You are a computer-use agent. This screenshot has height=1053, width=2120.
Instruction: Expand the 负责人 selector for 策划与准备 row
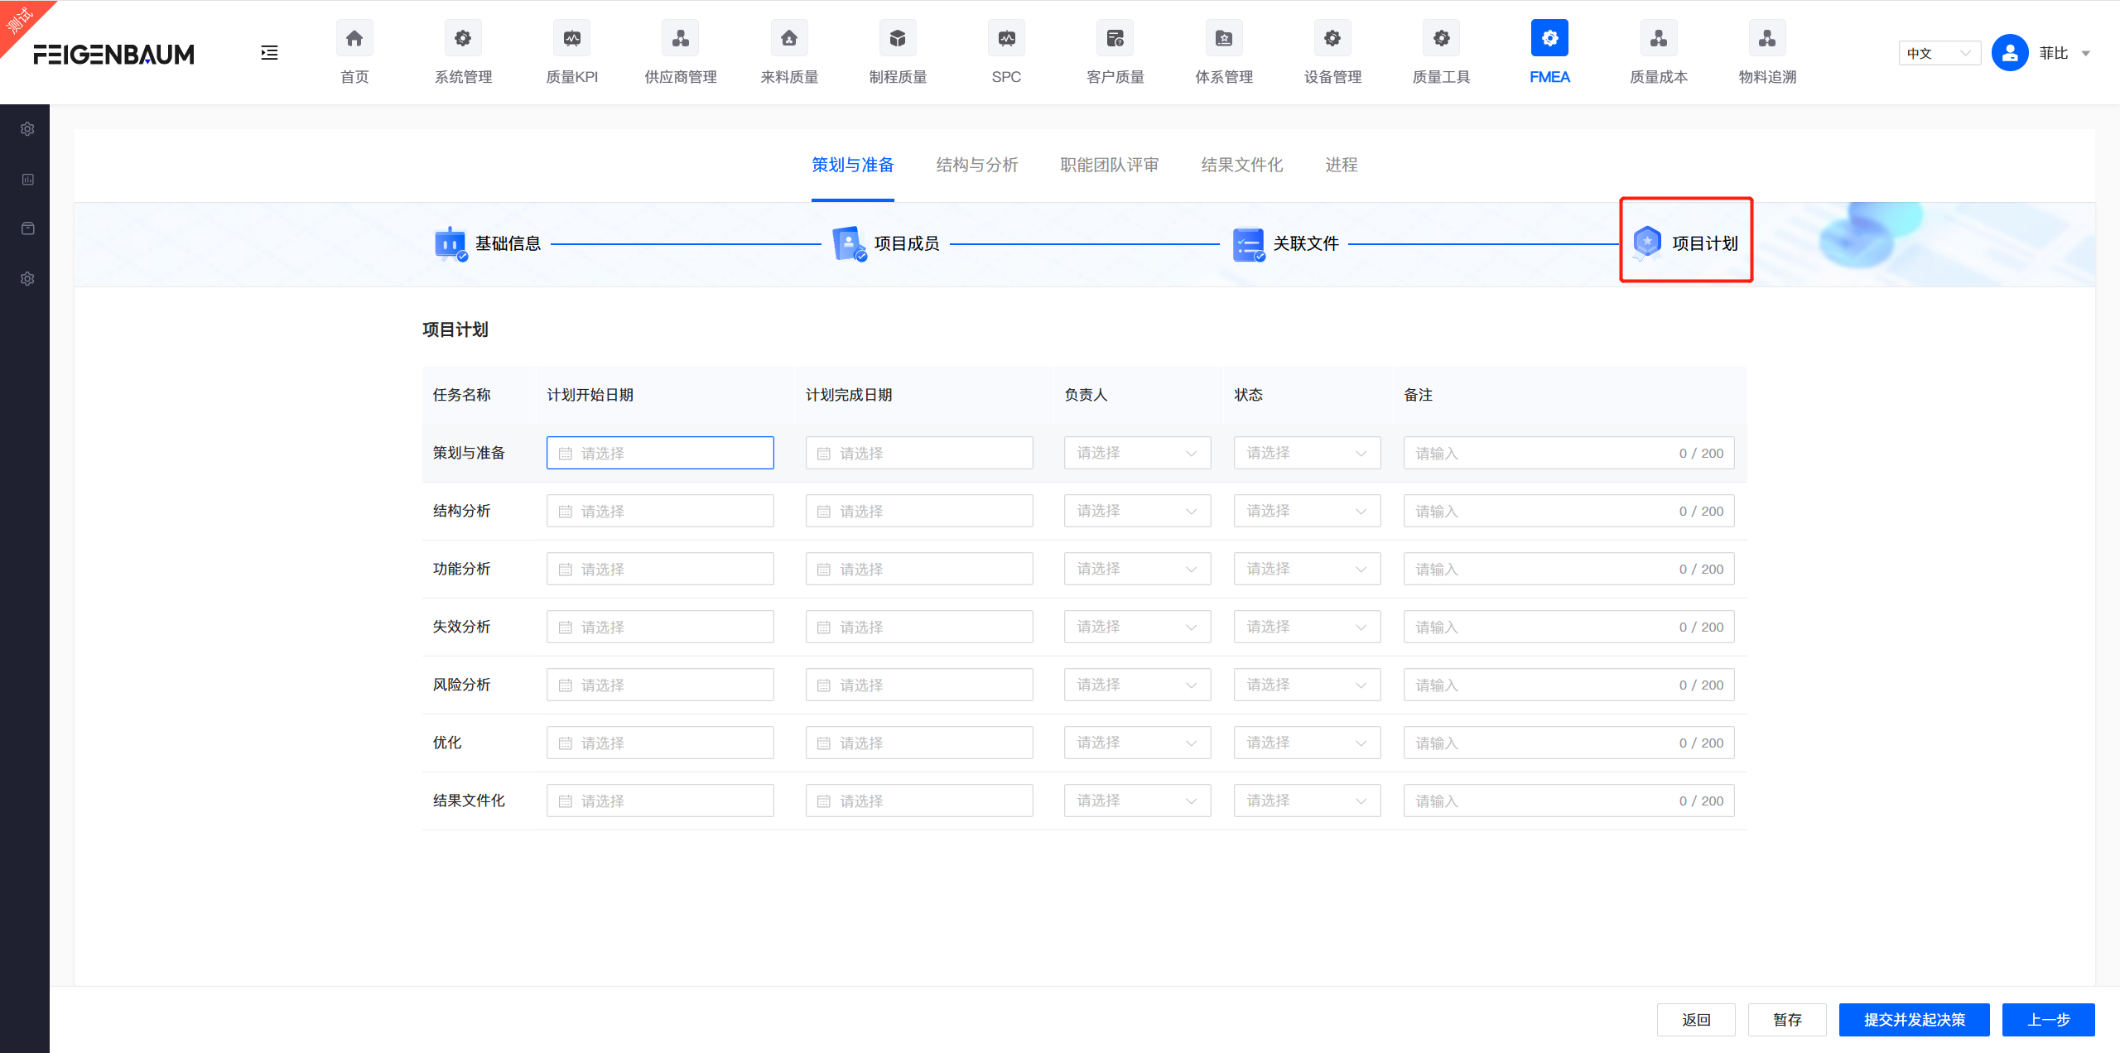(x=1137, y=453)
